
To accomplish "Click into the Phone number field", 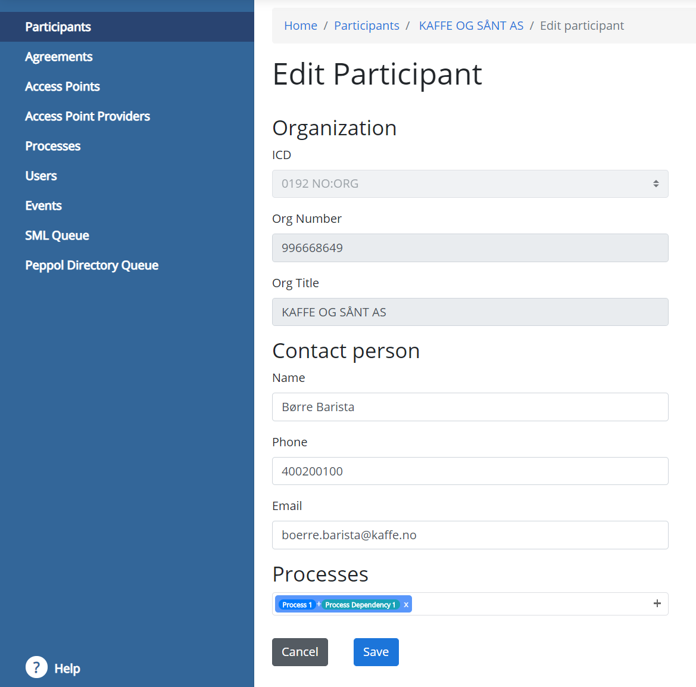I will click(470, 471).
